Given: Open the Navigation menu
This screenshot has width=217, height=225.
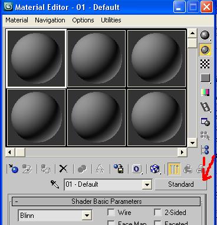Looking at the screenshot, I should (x=50, y=20).
